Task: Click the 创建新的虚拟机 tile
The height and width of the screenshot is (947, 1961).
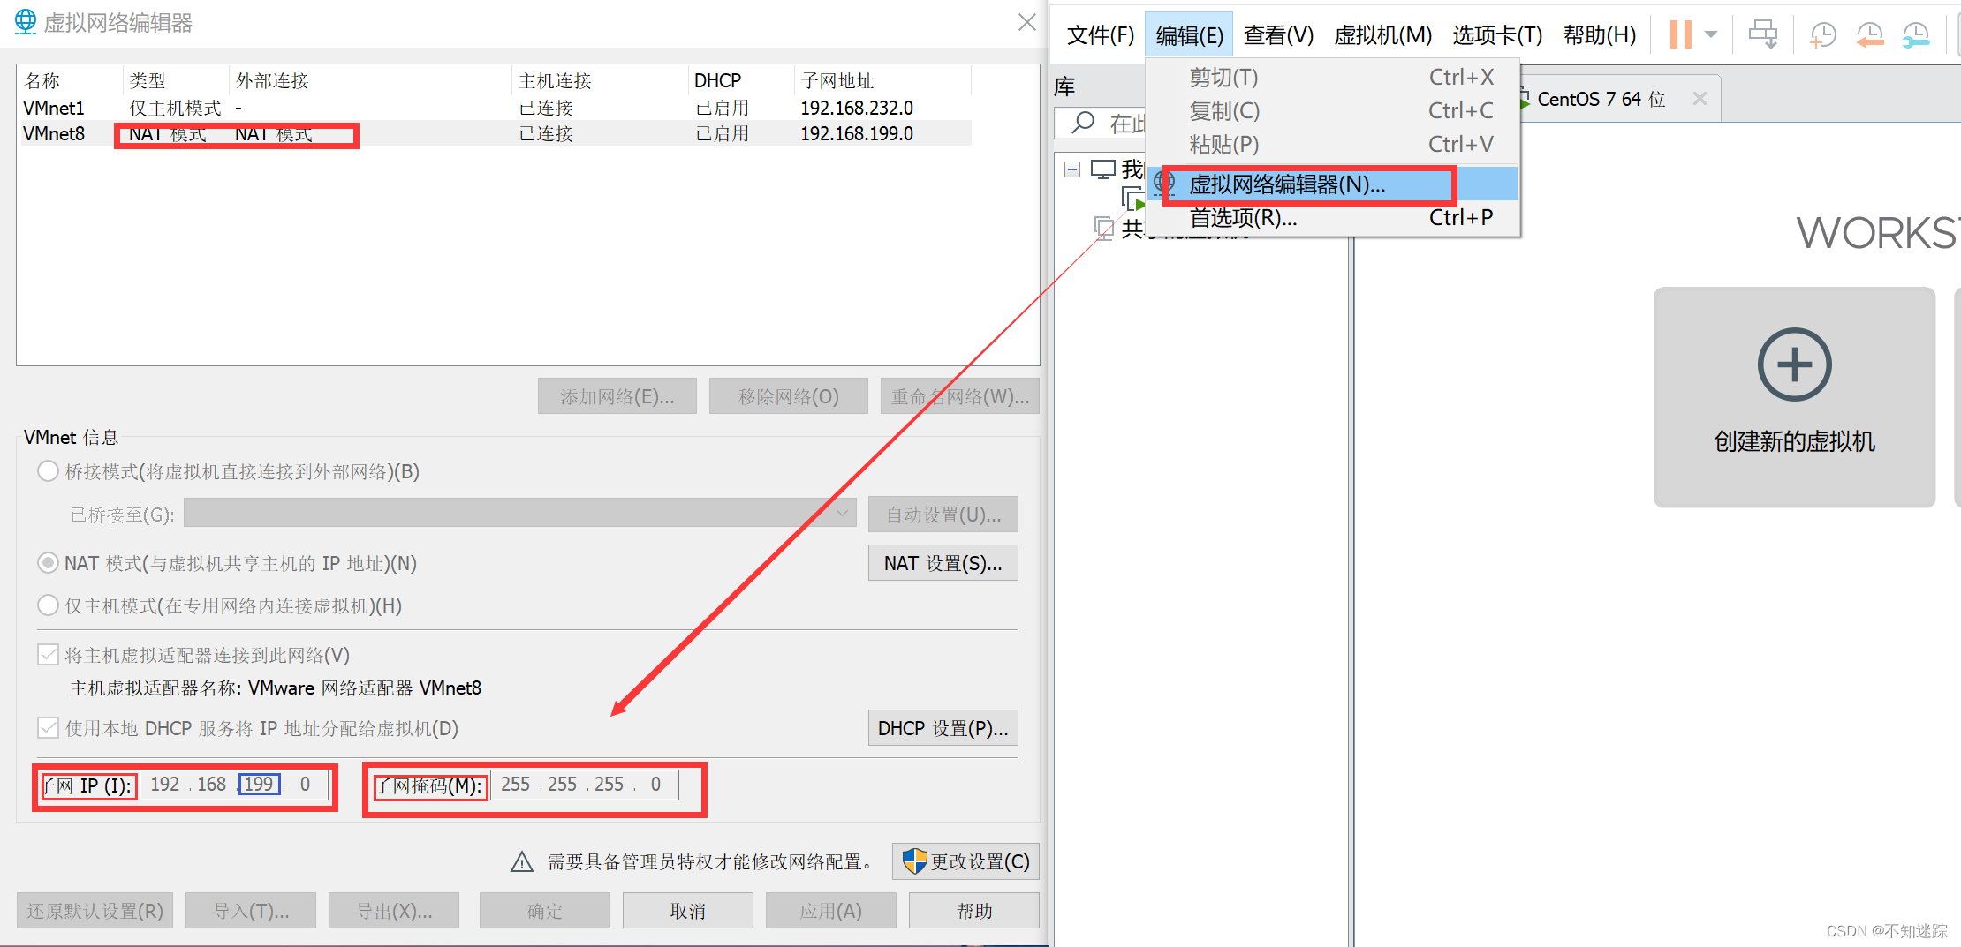Action: 1794,396
